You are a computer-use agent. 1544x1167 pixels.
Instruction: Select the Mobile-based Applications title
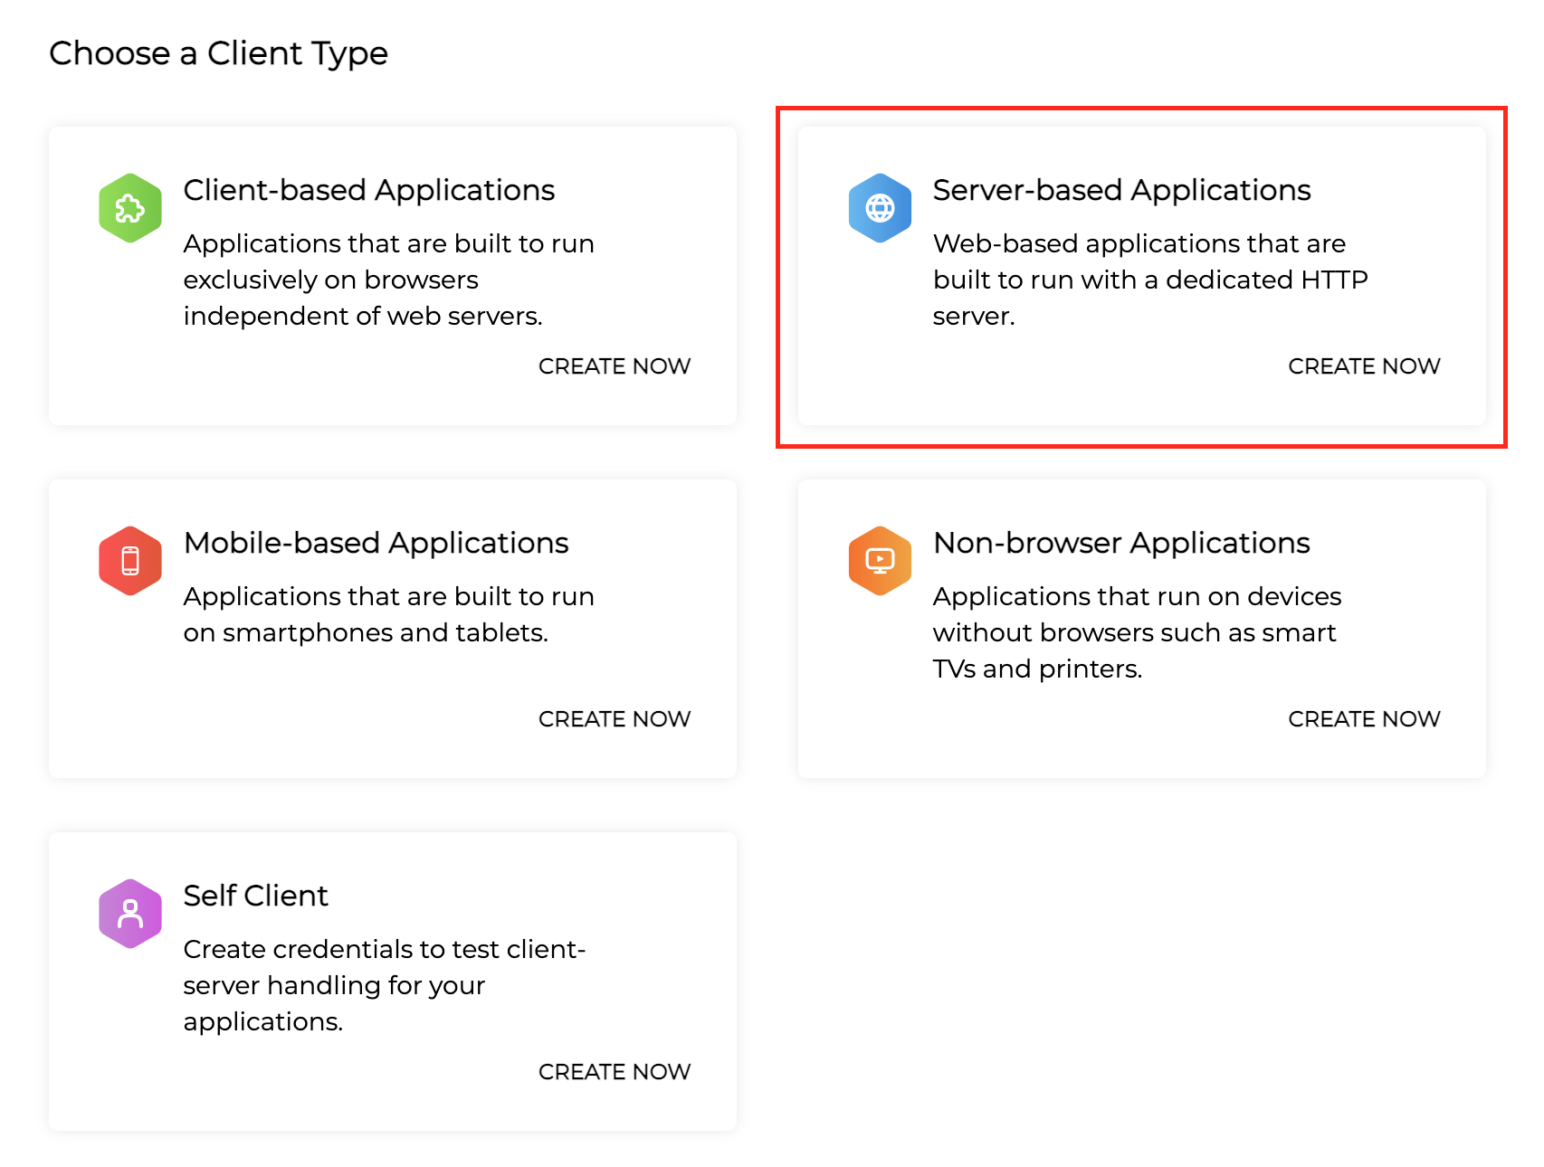(x=376, y=543)
